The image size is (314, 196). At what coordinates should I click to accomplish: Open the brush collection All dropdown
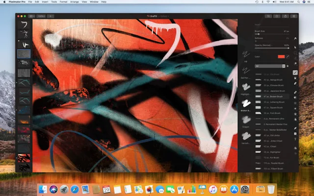270,66
